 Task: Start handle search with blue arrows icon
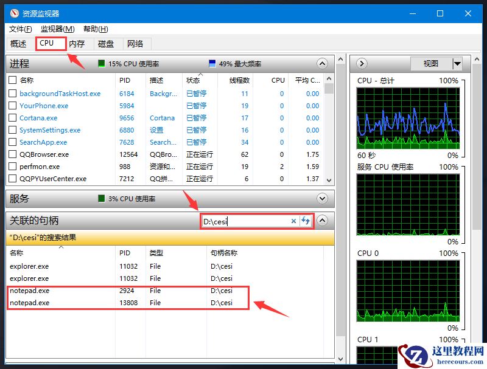point(306,221)
